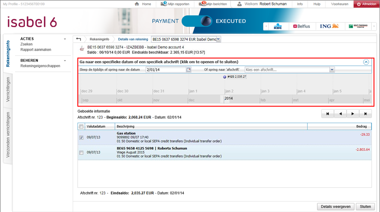Click the Afmelden logout button
The height and width of the screenshot is (212, 380).
coord(366,4)
